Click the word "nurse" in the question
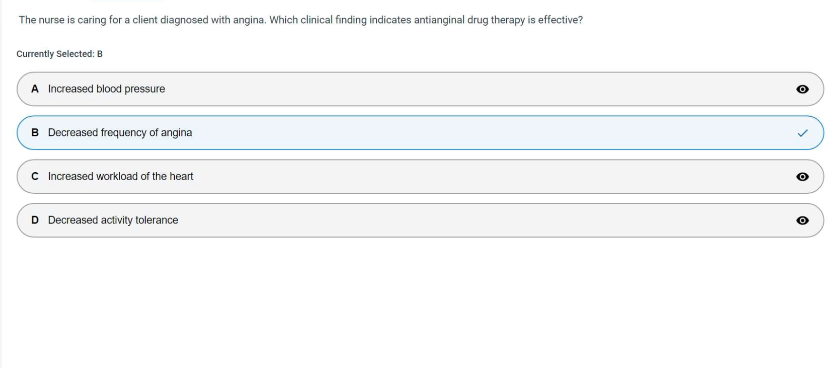The image size is (833, 368). 51,20
